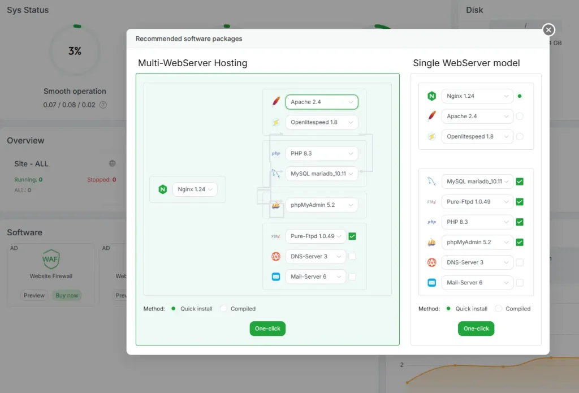
Task: Select the Openlitespeed radio in Single WebServer model
Action: [520, 137]
